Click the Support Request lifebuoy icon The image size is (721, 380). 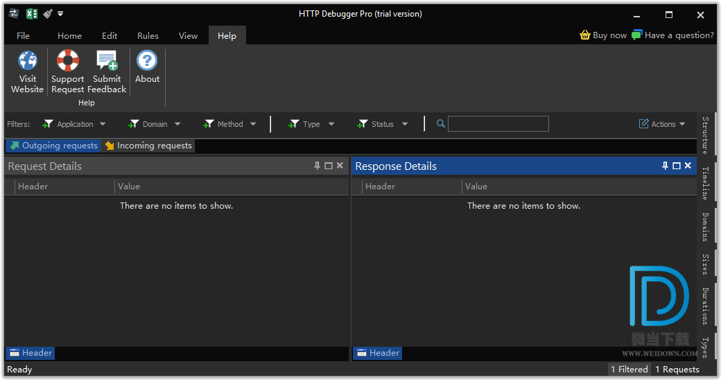(x=68, y=61)
